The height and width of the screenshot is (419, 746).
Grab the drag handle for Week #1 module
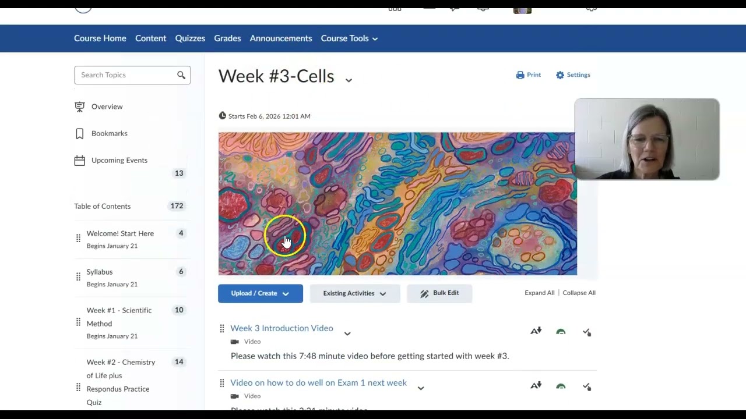[78, 322]
